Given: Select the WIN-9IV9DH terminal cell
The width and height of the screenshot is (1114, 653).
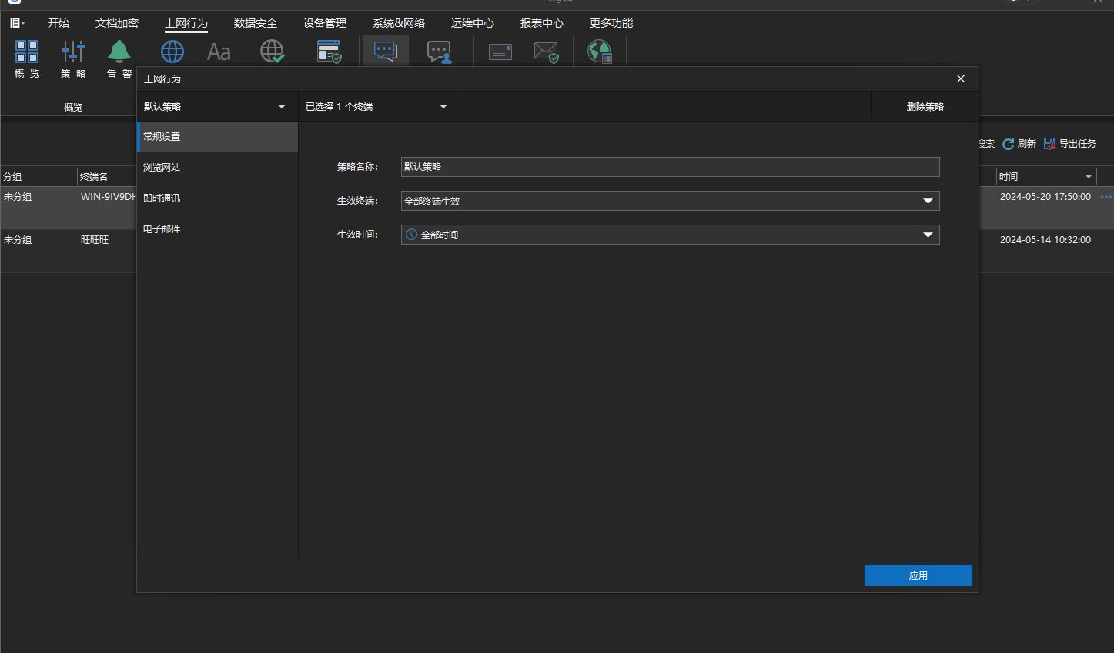Looking at the screenshot, I should pos(108,197).
